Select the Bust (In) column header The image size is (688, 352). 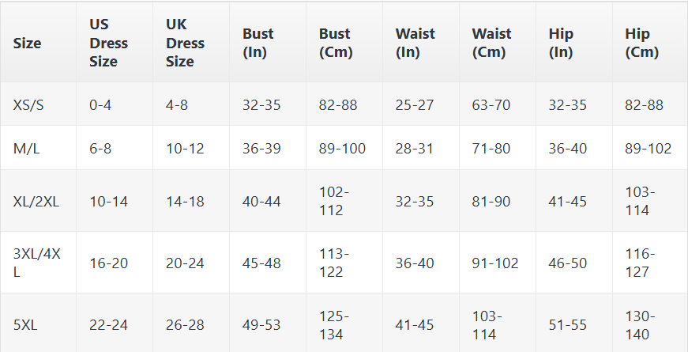pos(258,44)
